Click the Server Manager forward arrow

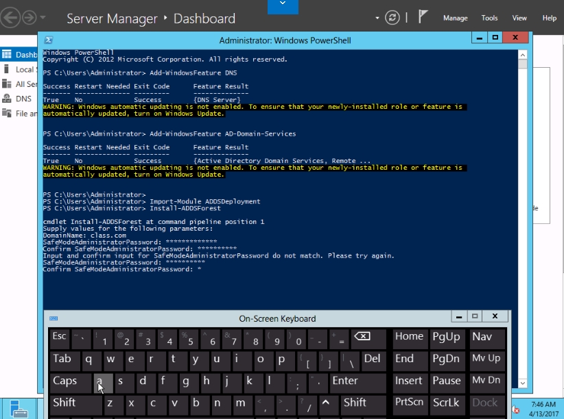coord(30,18)
